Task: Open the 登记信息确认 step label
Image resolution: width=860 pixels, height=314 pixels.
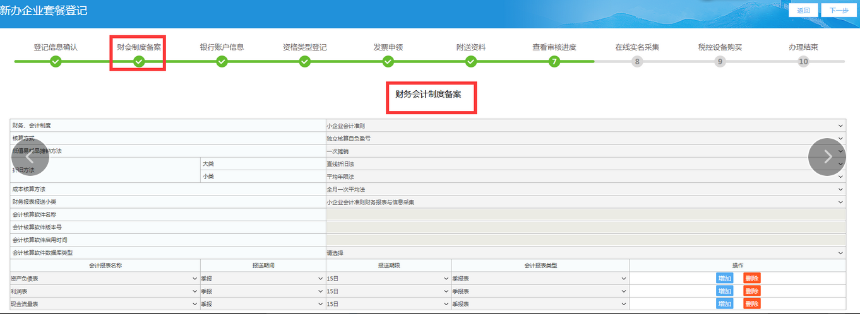Action: [56, 47]
